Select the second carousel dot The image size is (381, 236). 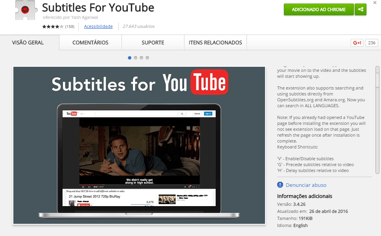click(x=135, y=58)
